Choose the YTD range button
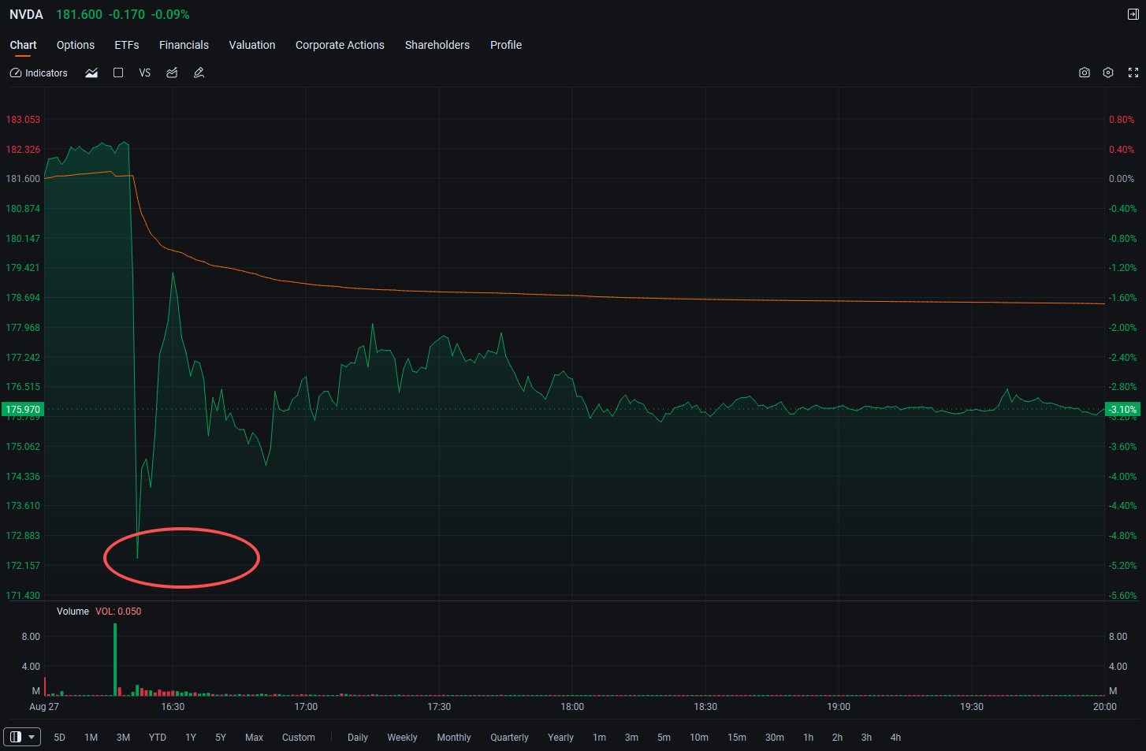 [158, 738]
